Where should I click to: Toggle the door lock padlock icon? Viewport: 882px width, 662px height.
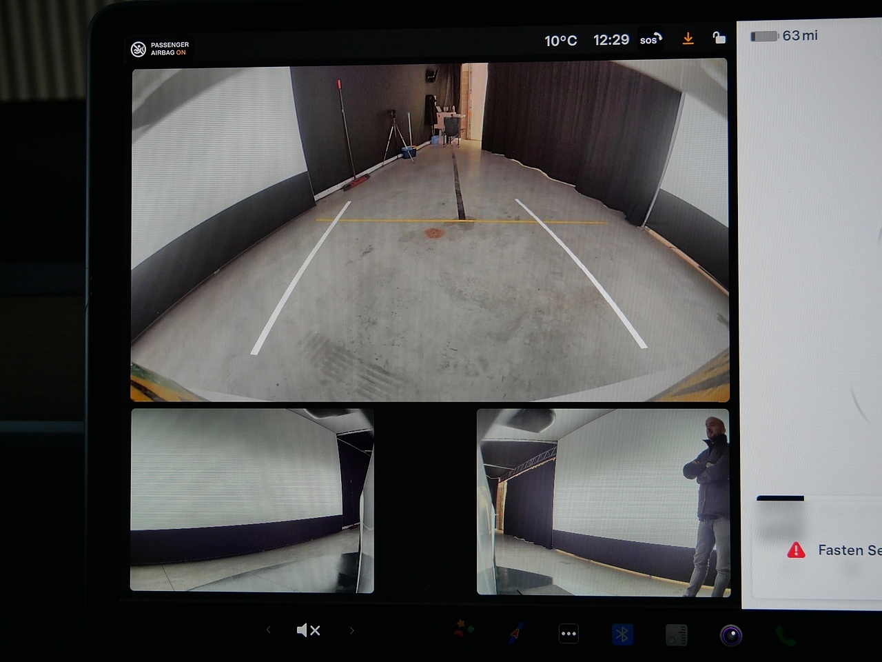pyautogui.click(x=719, y=38)
